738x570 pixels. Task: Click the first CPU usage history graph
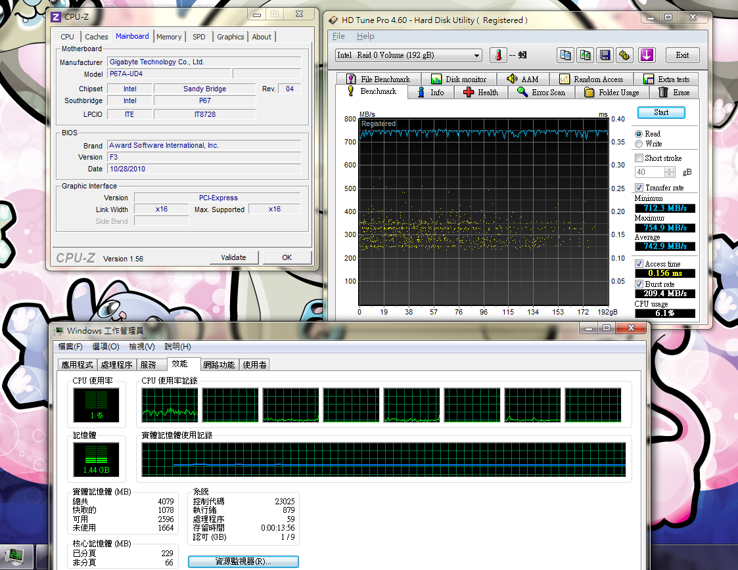[170, 405]
